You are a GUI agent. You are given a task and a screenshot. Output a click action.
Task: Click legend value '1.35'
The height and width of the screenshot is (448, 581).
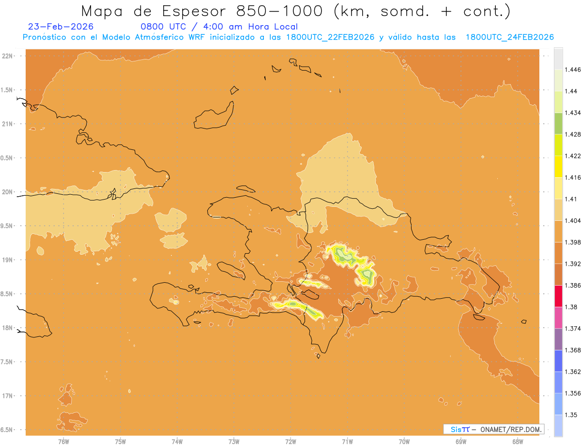(x=571, y=415)
